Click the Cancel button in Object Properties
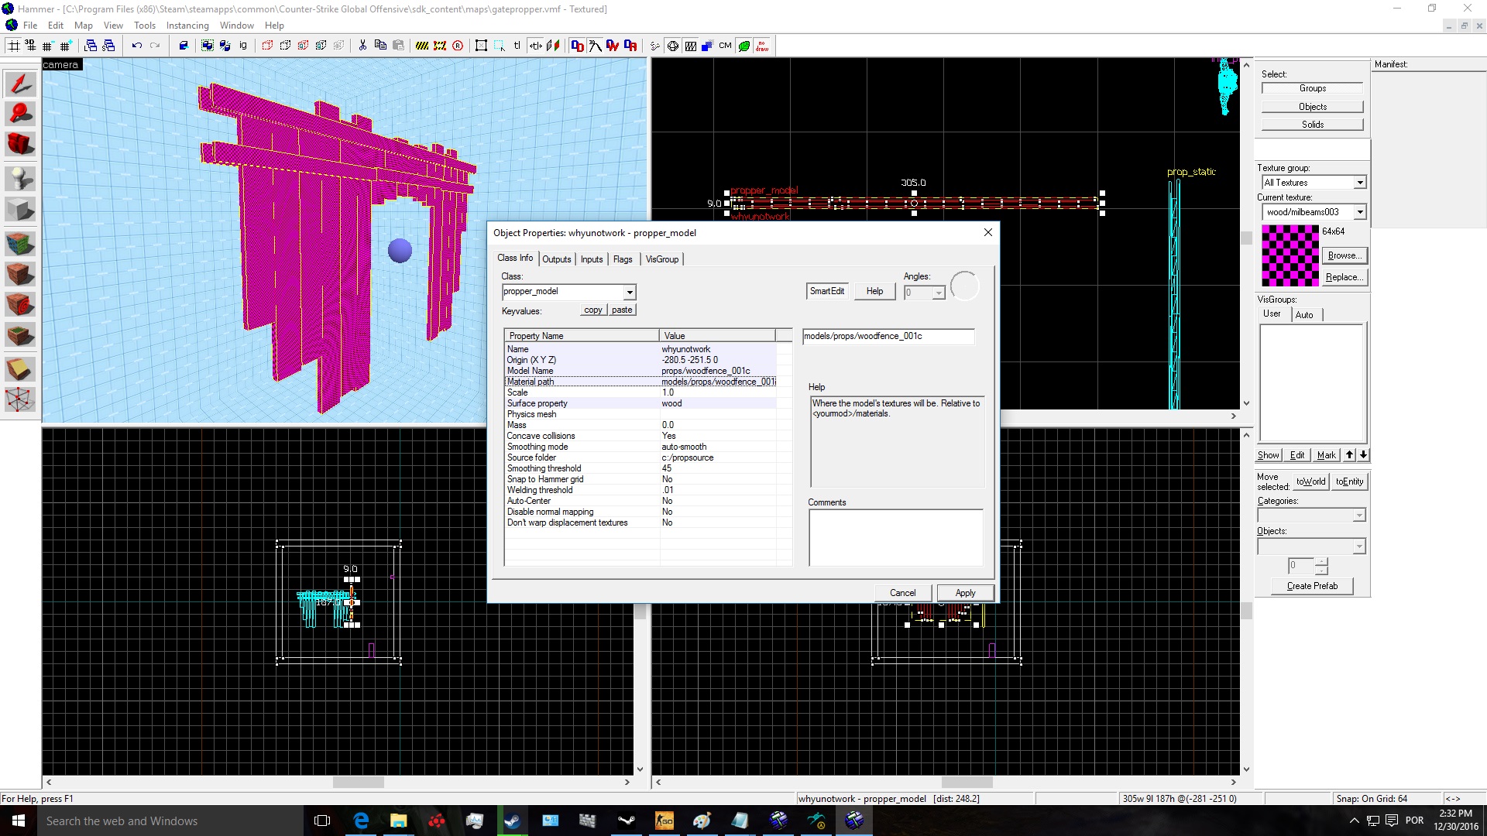 pos(900,592)
